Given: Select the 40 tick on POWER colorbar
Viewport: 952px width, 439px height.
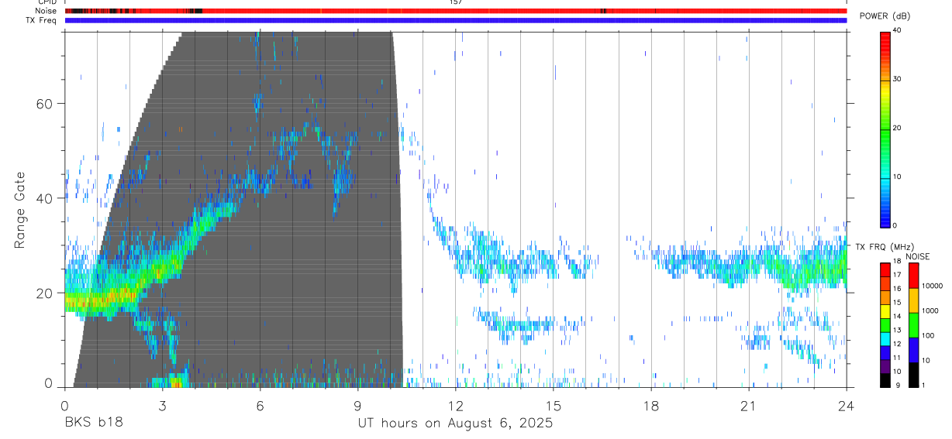Looking at the screenshot, I should point(896,31).
